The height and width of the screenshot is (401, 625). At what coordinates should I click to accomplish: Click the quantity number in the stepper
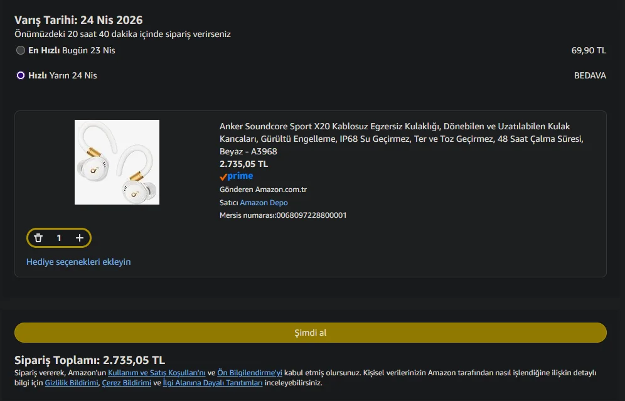tap(59, 238)
